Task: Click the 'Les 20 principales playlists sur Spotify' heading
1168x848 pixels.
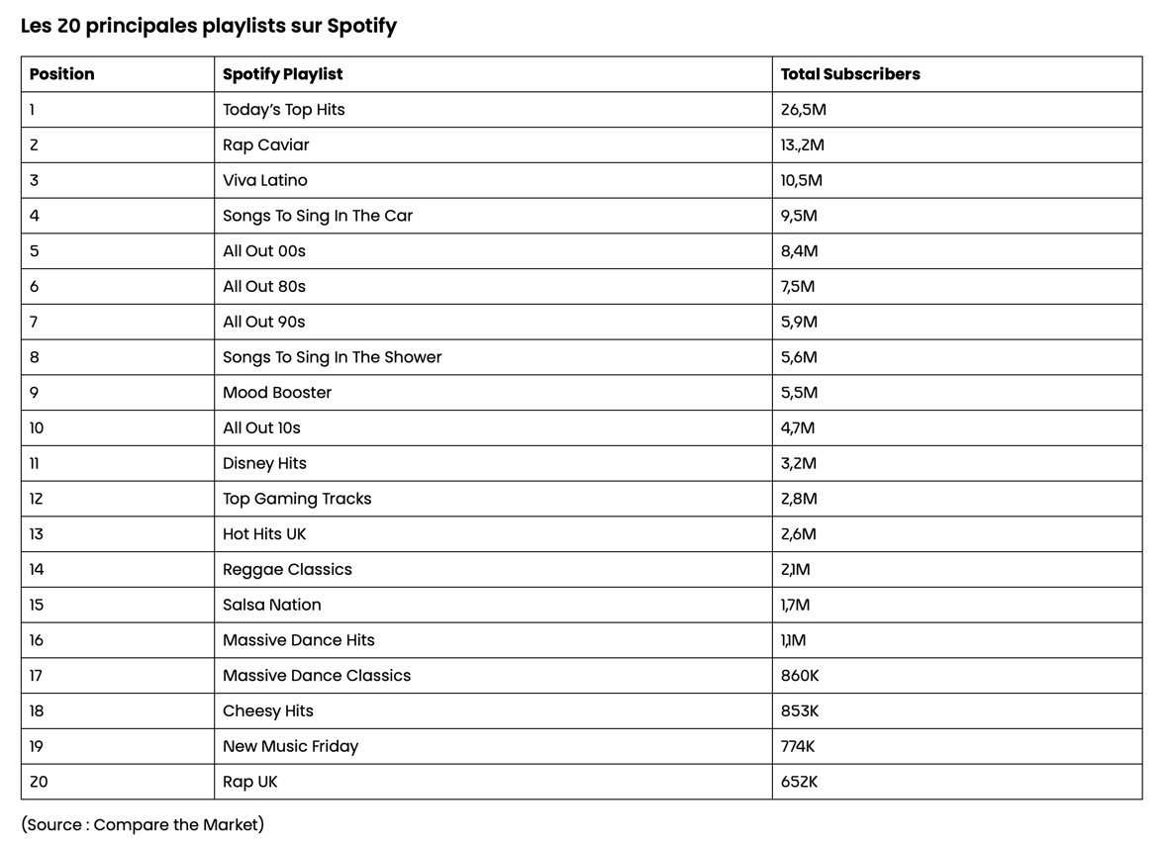Action: tap(209, 27)
